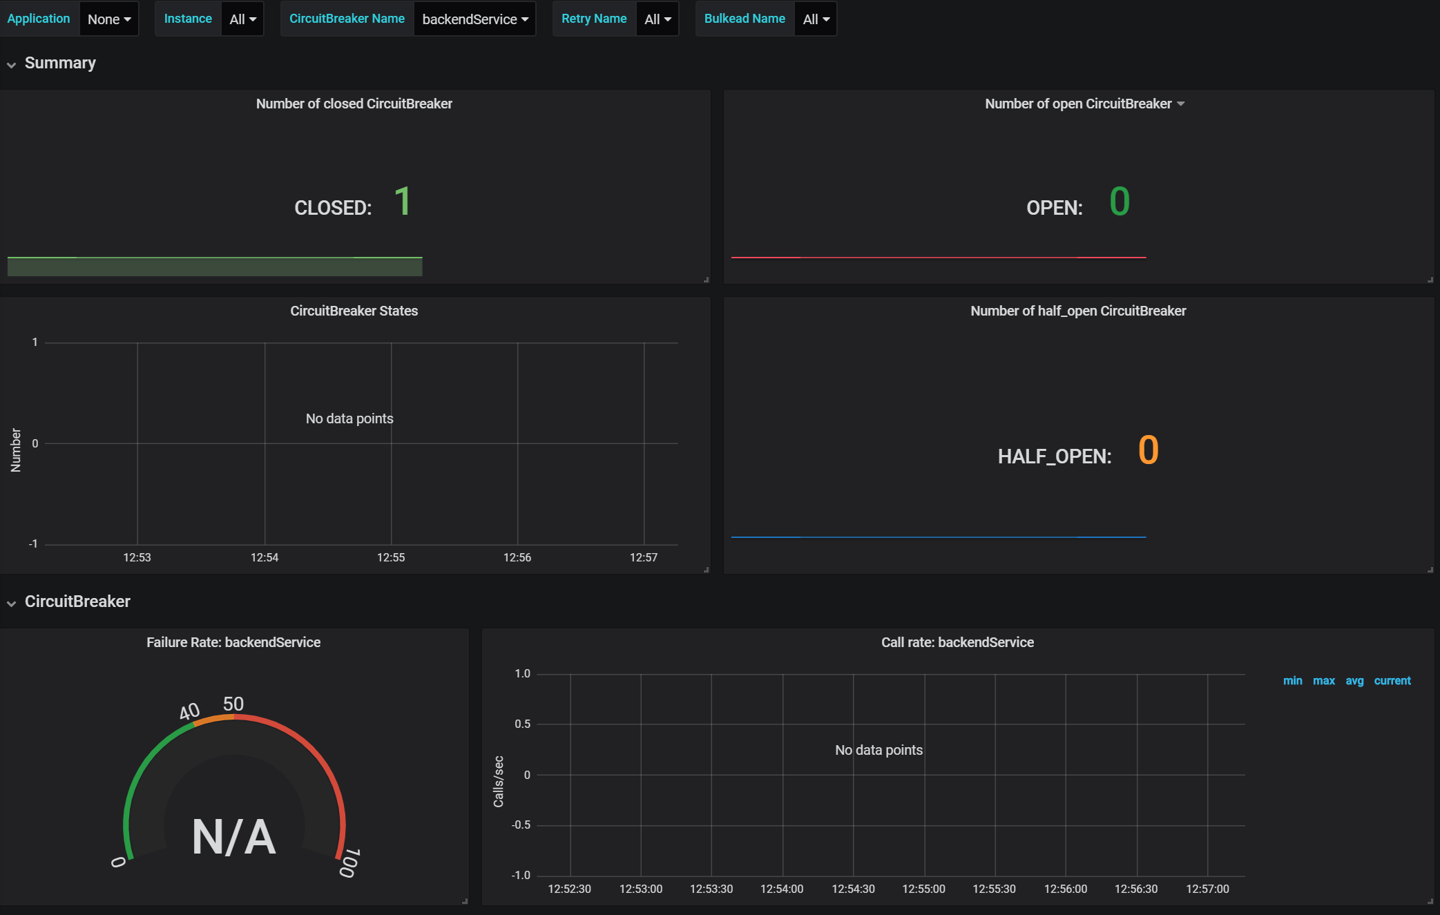This screenshot has width=1440, height=915.
Task: Click the resize handle of closed CircuitBreaker panel
Action: 706,280
